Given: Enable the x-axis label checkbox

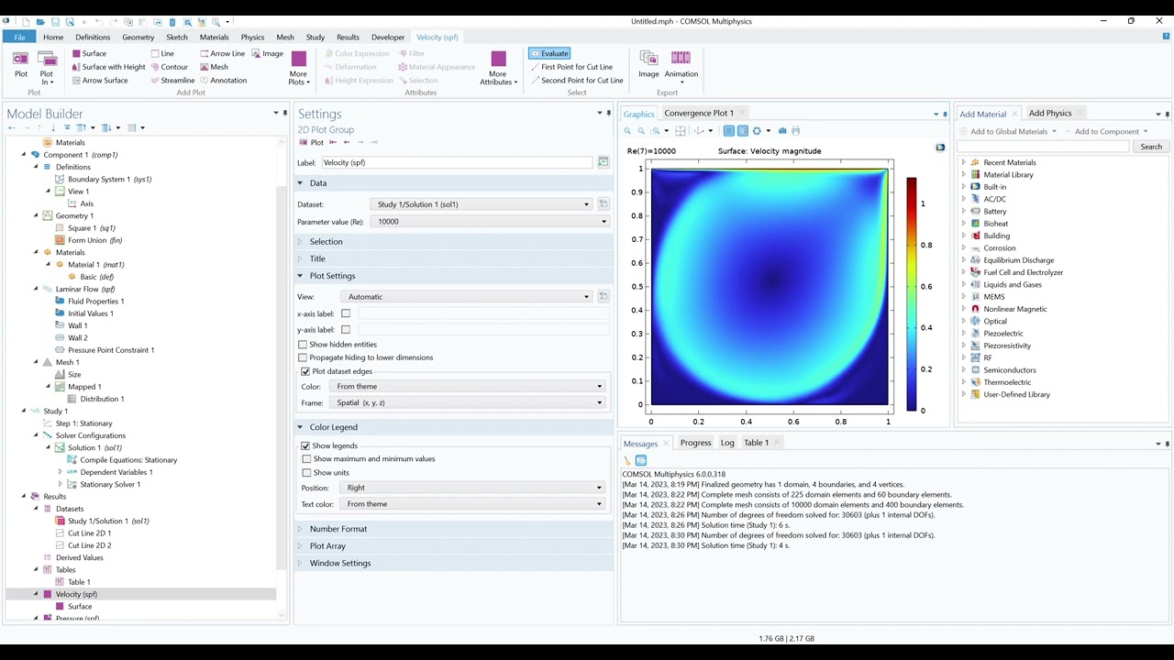Looking at the screenshot, I should tap(346, 313).
